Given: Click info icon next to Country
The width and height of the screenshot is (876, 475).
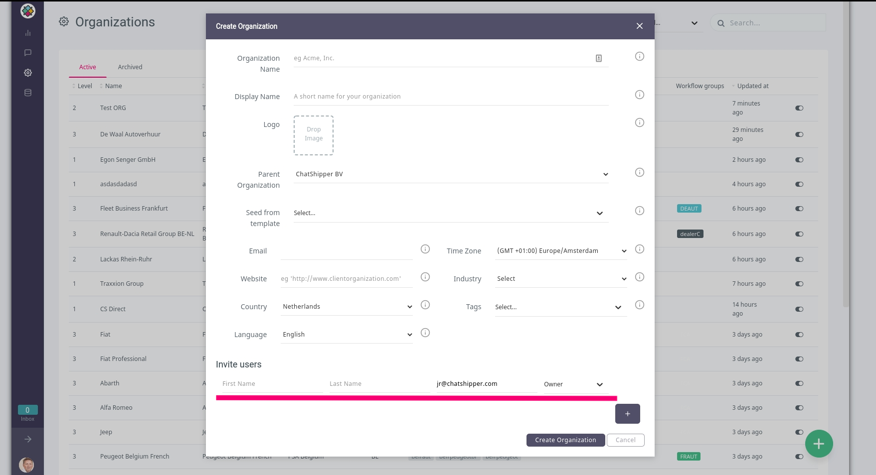Looking at the screenshot, I should point(425,305).
